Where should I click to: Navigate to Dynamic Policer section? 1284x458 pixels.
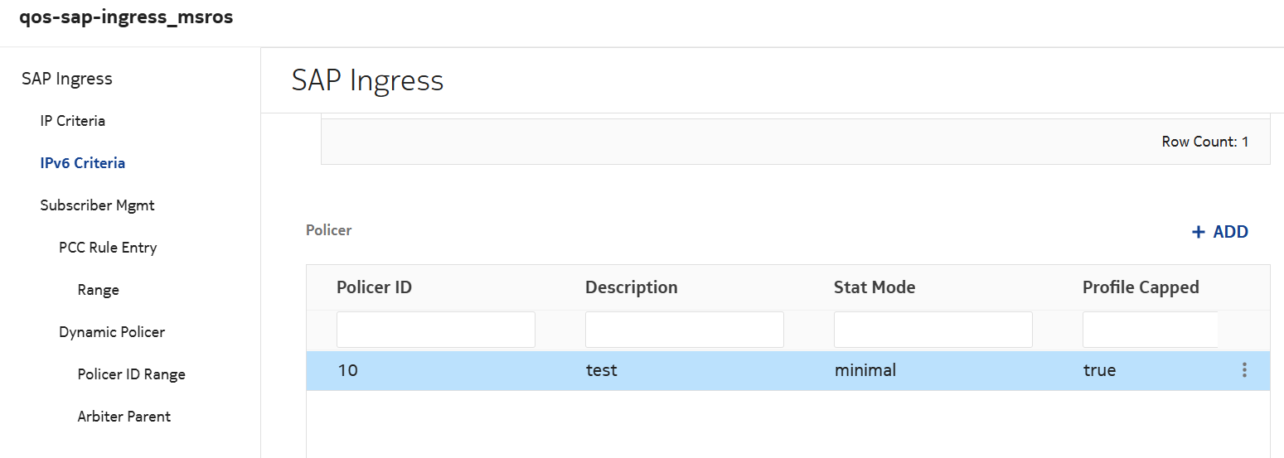point(112,332)
